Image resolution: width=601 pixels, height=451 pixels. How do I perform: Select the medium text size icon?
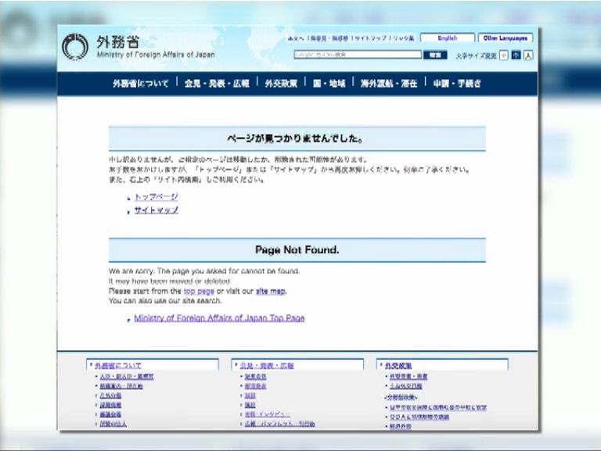[516, 56]
